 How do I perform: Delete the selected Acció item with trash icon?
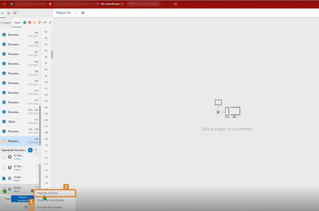(x=32, y=191)
